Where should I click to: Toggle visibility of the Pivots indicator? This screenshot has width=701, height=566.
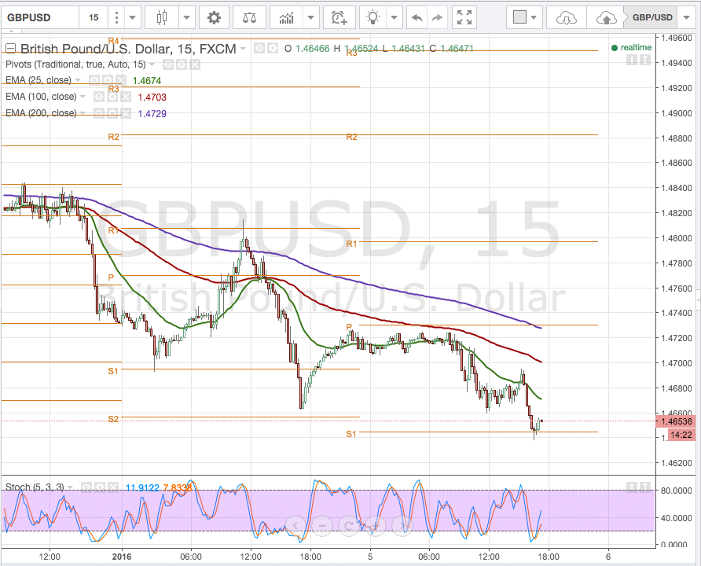coord(168,64)
